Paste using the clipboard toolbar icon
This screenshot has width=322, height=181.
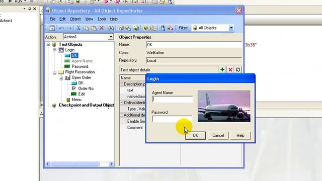(94, 28)
